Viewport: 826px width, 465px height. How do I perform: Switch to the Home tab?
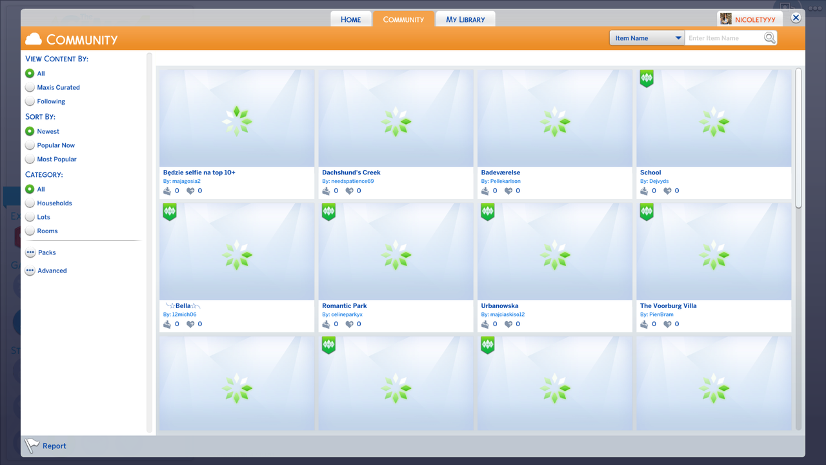[351, 19]
